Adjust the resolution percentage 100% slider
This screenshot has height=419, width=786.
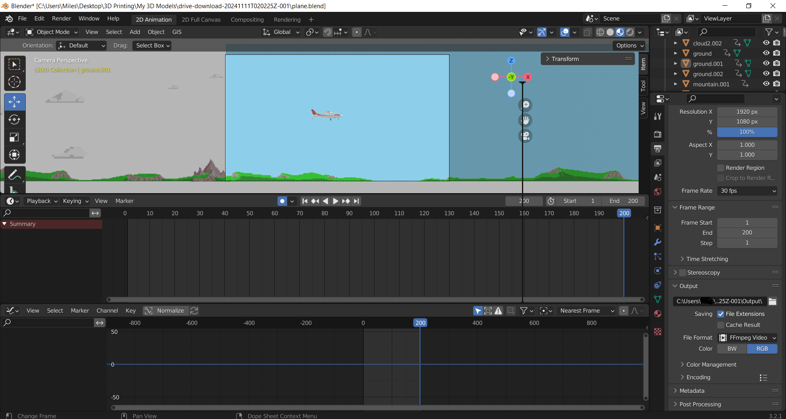tap(747, 132)
